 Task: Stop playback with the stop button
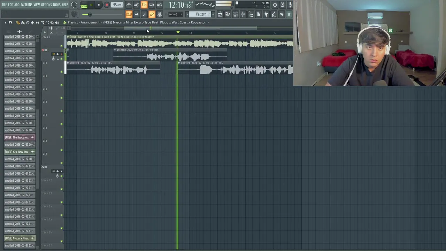(x=99, y=5)
